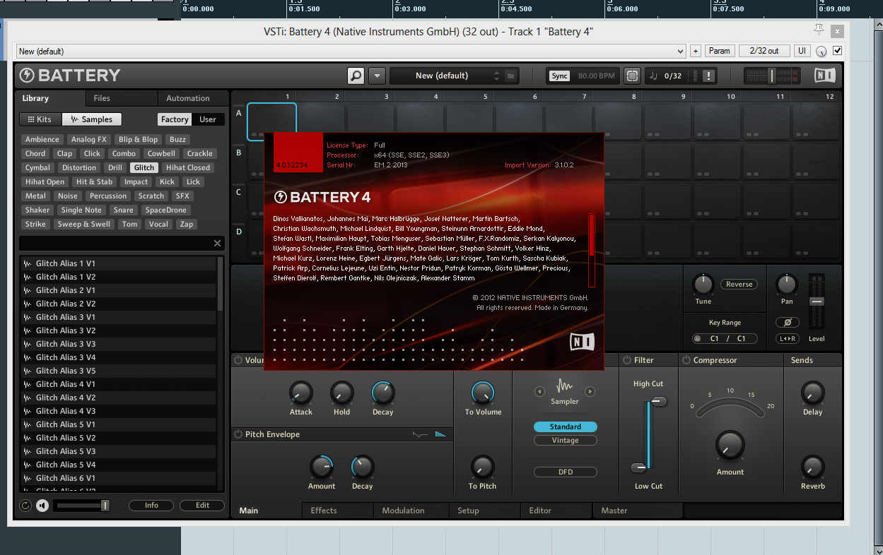This screenshot has width=883, height=555.
Task: Select the User content toggle
Action: 208,119
